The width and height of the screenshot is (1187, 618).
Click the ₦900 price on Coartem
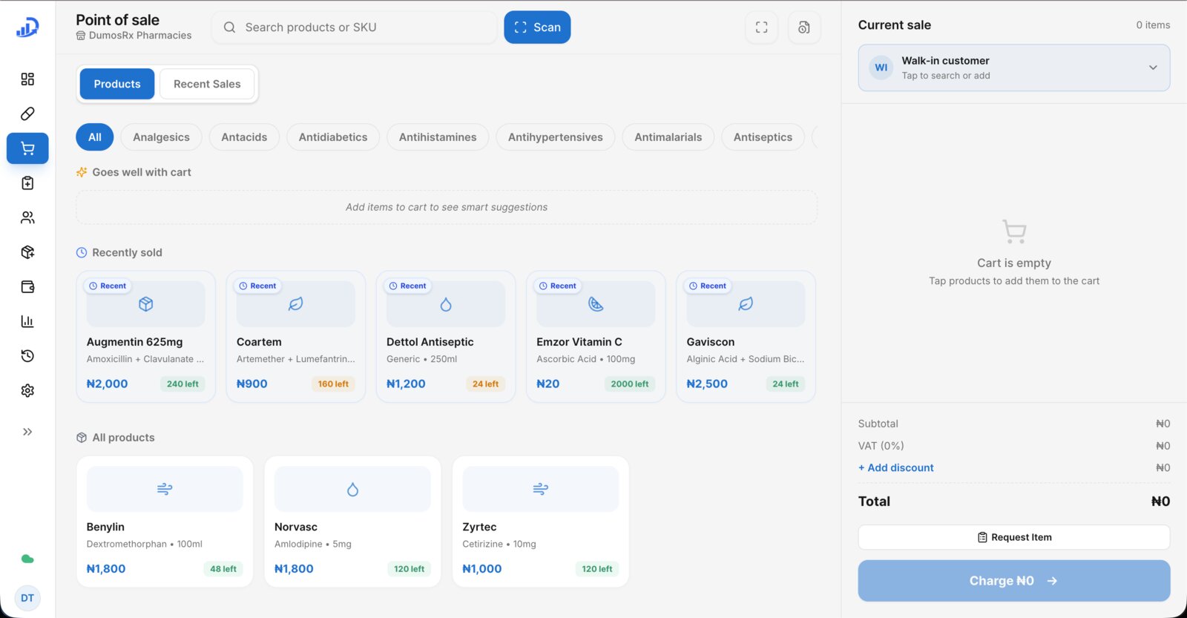point(252,384)
